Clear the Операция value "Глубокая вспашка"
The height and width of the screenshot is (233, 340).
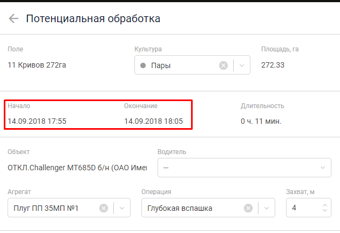[x=248, y=208]
